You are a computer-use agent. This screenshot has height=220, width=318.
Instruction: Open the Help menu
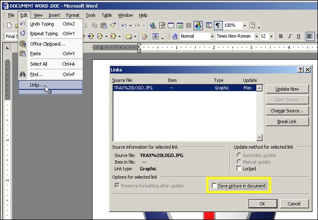click(x=143, y=15)
